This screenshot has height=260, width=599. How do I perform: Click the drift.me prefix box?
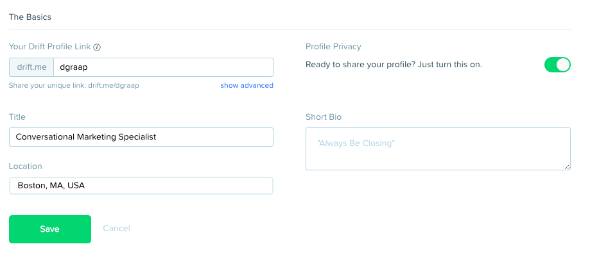(x=31, y=67)
